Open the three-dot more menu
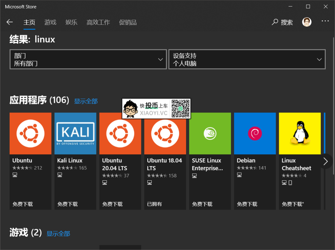This screenshot has height=250, width=335. (x=325, y=21)
